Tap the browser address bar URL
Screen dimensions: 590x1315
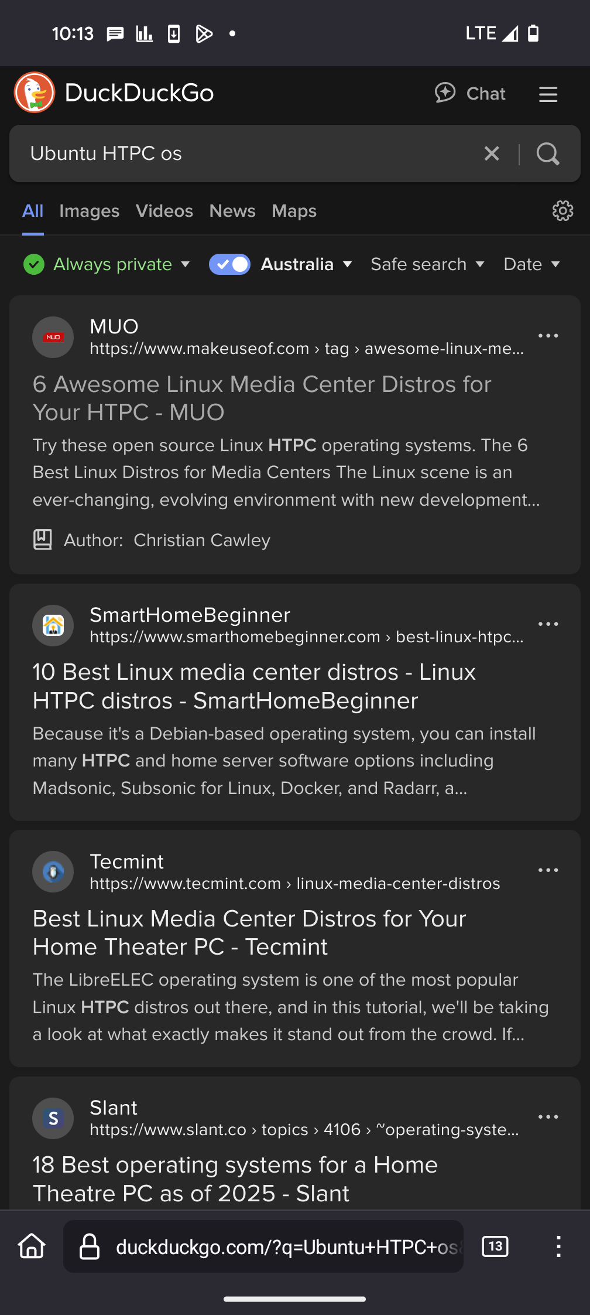pos(287,1247)
